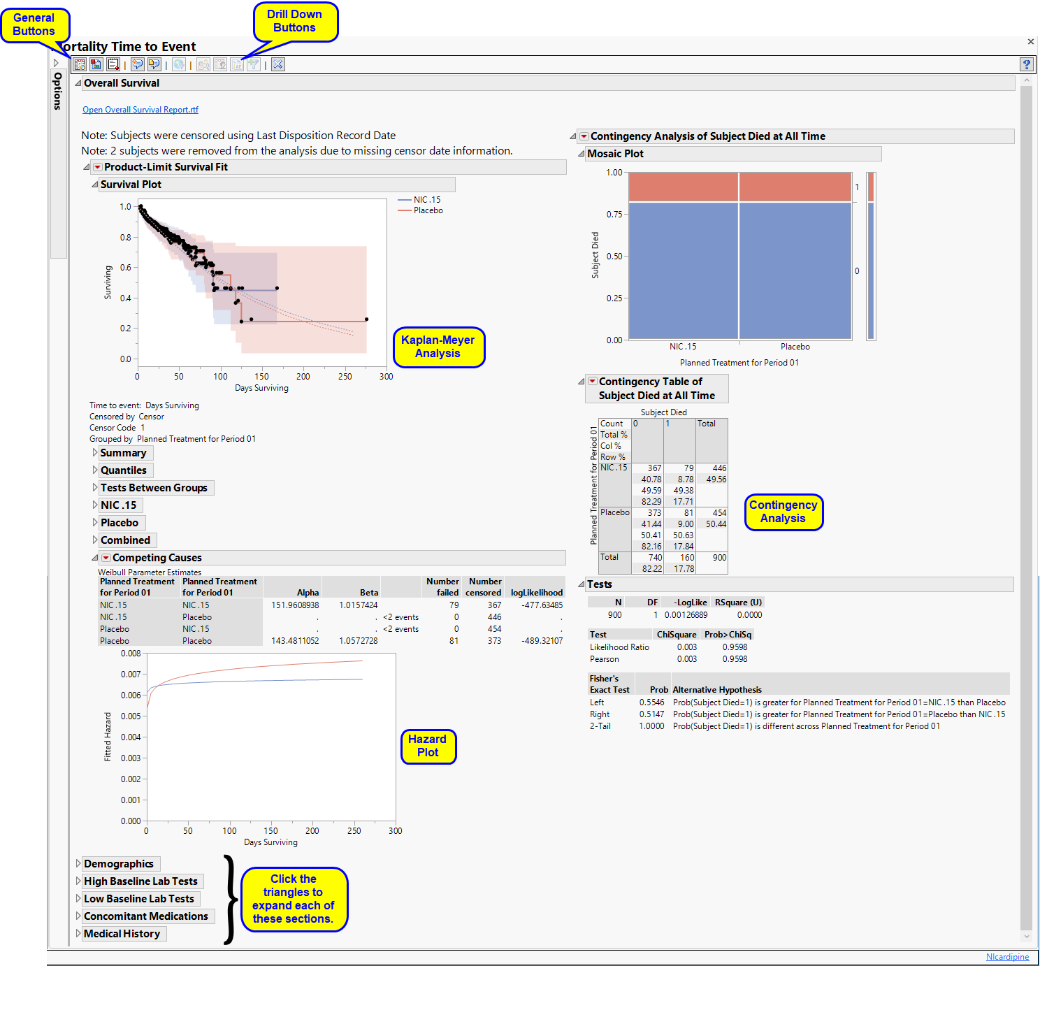Click the Kaplan-Meier survival plot area
This screenshot has height=1024, width=1040.
(x=262, y=282)
